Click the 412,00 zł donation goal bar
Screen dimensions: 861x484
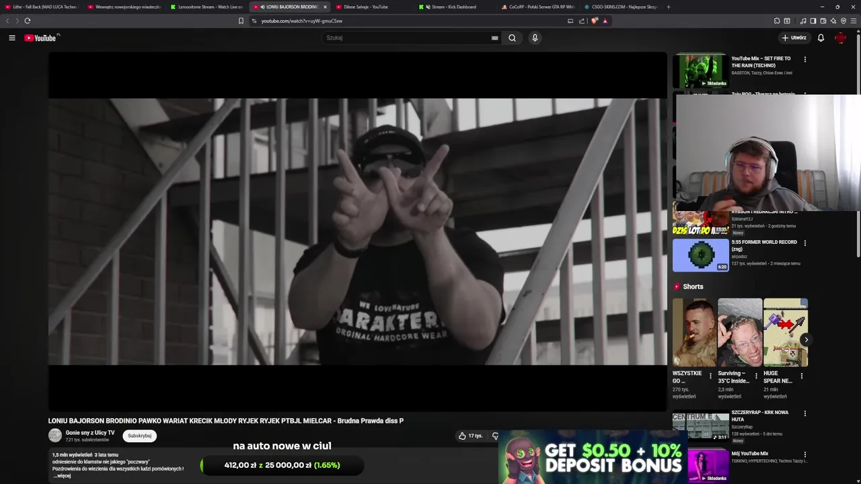pyautogui.click(x=282, y=465)
